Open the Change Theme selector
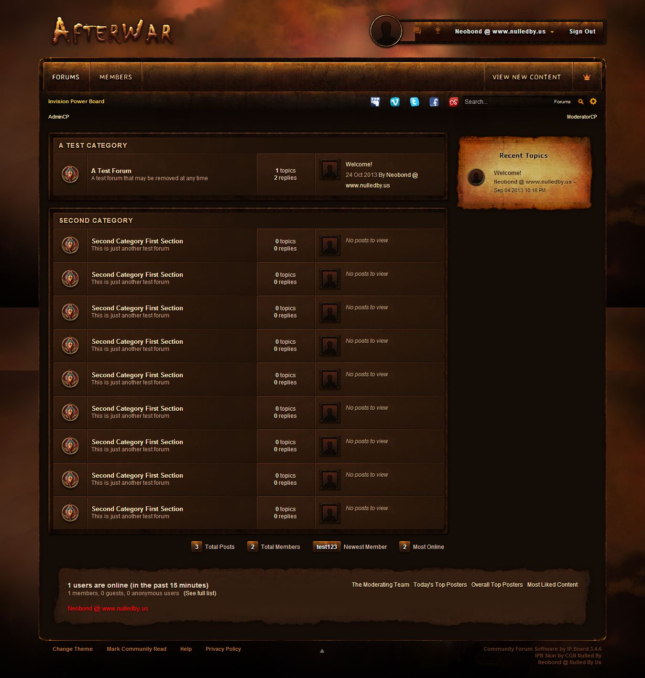This screenshot has height=678, width=645. [73, 649]
